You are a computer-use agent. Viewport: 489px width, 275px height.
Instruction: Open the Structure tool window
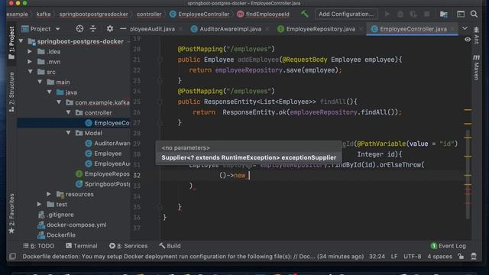(x=11, y=92)
